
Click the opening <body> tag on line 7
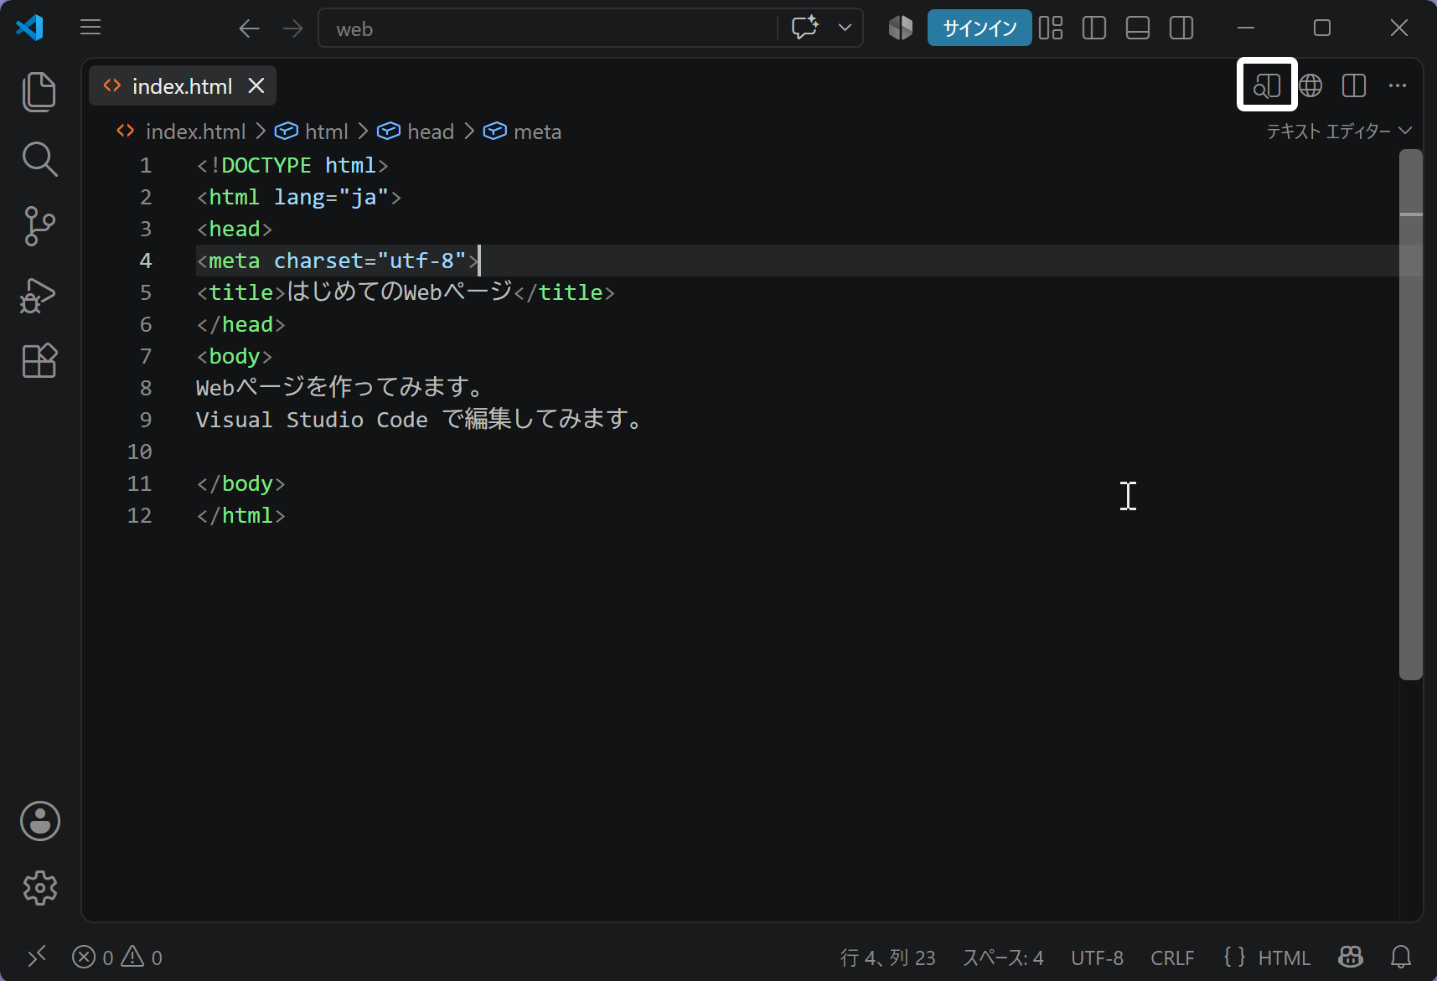[235, 356]
